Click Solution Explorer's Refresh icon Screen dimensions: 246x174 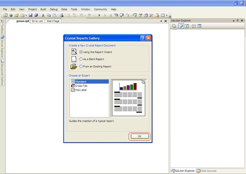pyautogui.click(x=187, y=26)
